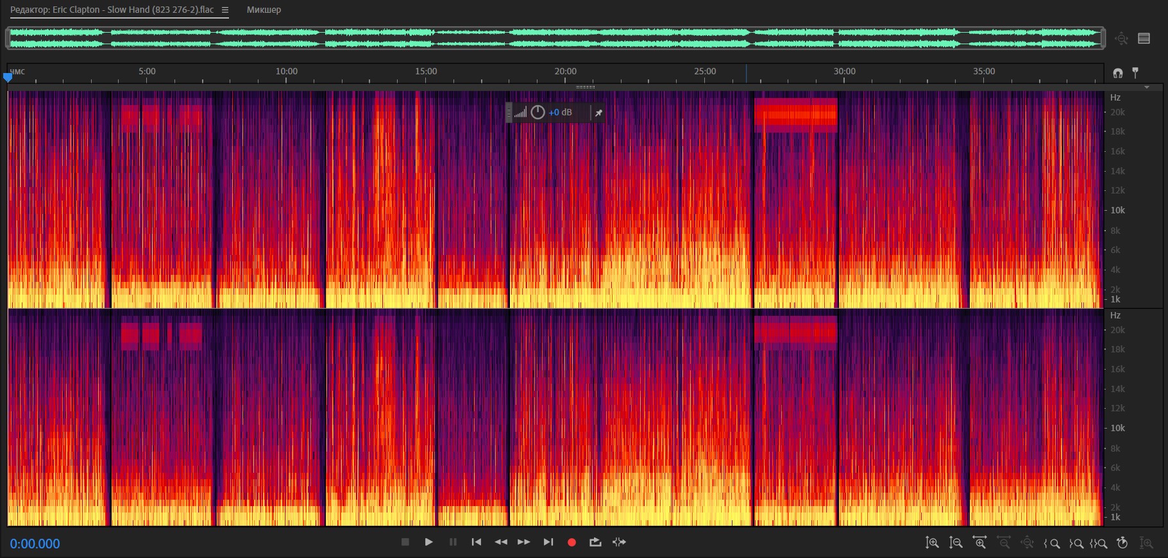
Task: Move playhead to the previous marker
Action: 476,542
